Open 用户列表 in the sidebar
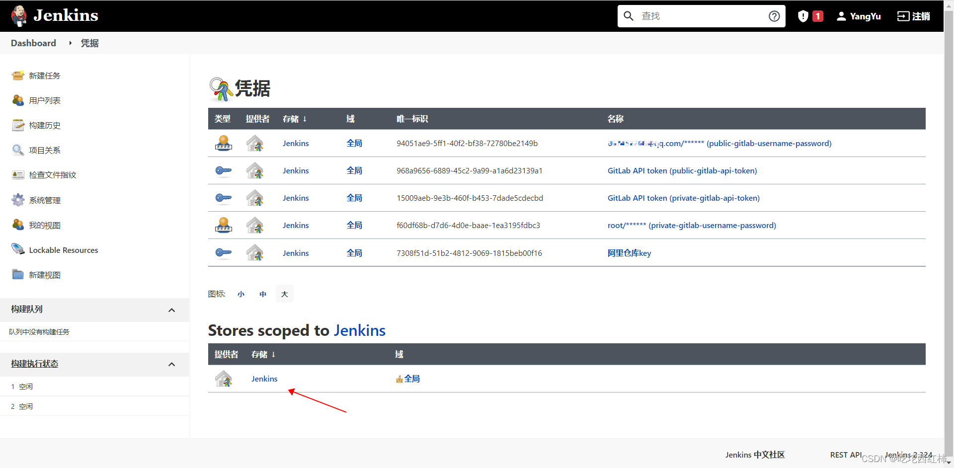Viewport: 954px width, 468px height. [45, 100]
